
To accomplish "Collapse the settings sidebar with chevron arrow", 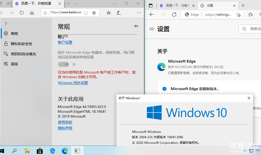I will tap(6, 23).
